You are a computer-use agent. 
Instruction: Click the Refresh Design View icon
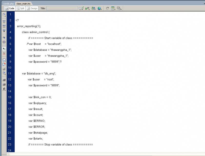(107, 8)
